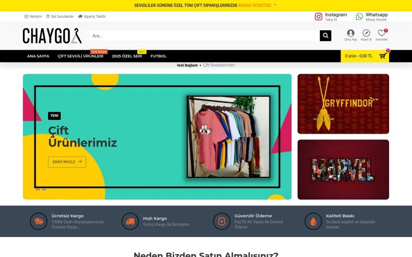Click the Çift Ürünlerimiz banner heading
Viewport: 412px width, 257px height.
pyautogui.click(x=82, y=136)
